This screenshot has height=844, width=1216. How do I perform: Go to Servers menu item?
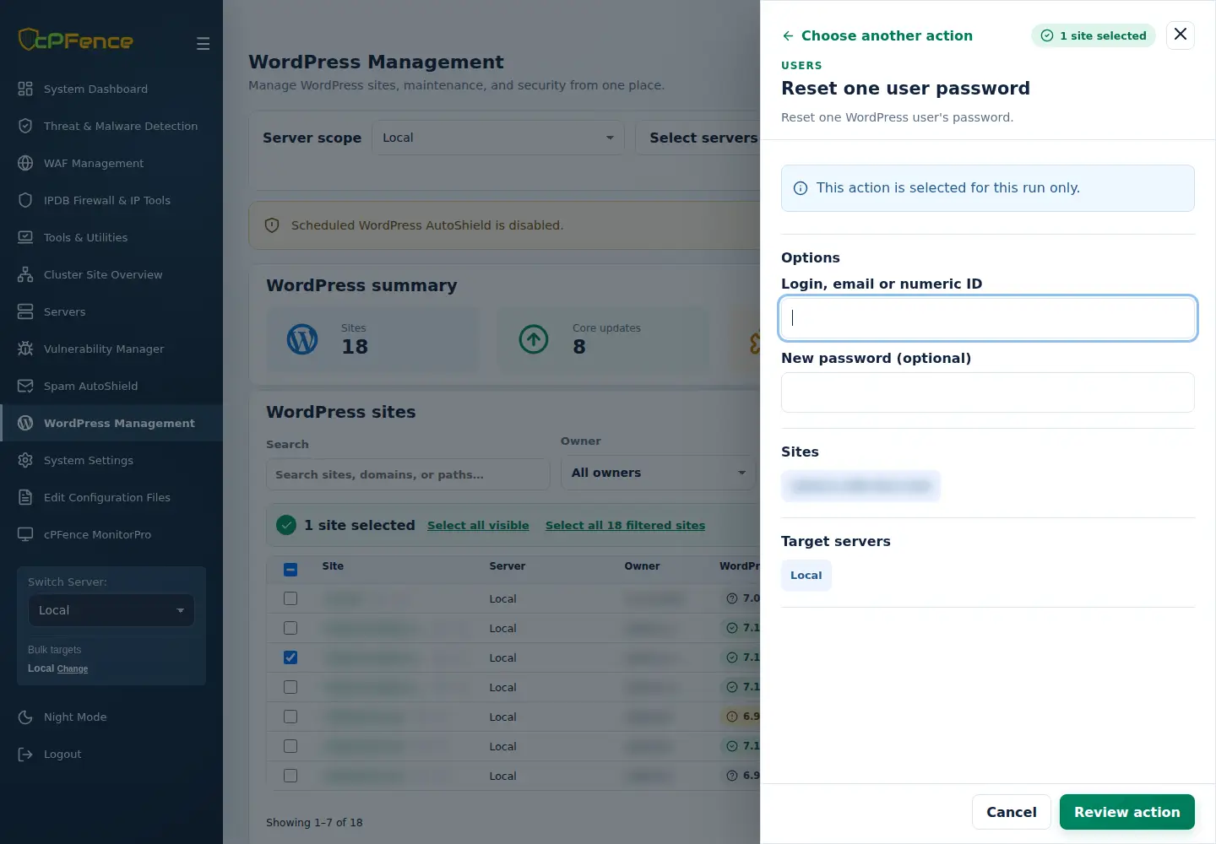tap(111, 311)
